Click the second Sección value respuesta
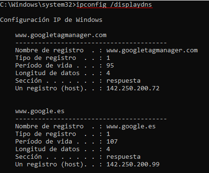This screenshot has height=173, width=209. (x=123, y=157)
